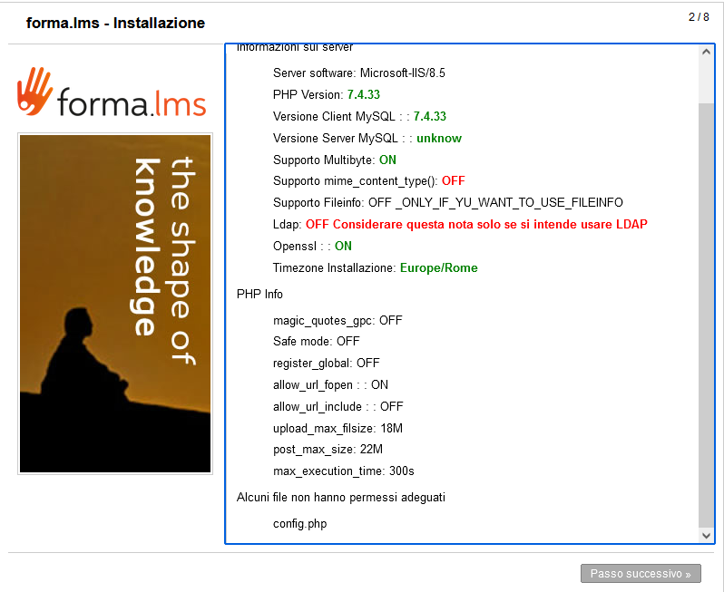Click the 2 / 8 step indicator

[x=698, y=17]
